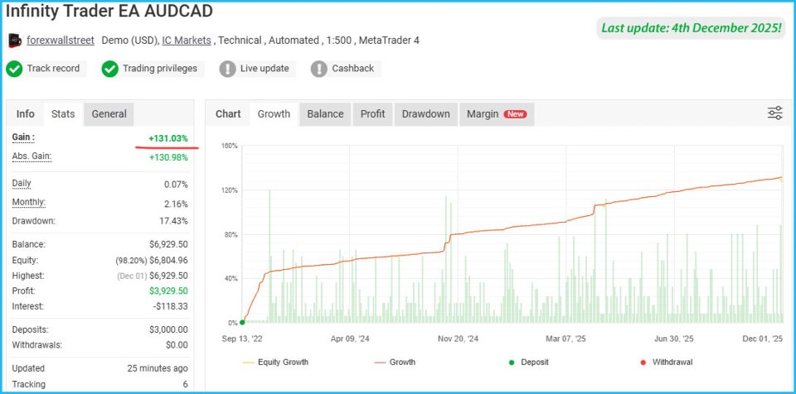
Task: Click the red New badge on Margin
Action: tap(516, 114)
